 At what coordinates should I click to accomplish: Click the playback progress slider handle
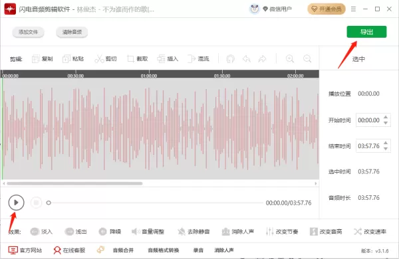point(49,203)
